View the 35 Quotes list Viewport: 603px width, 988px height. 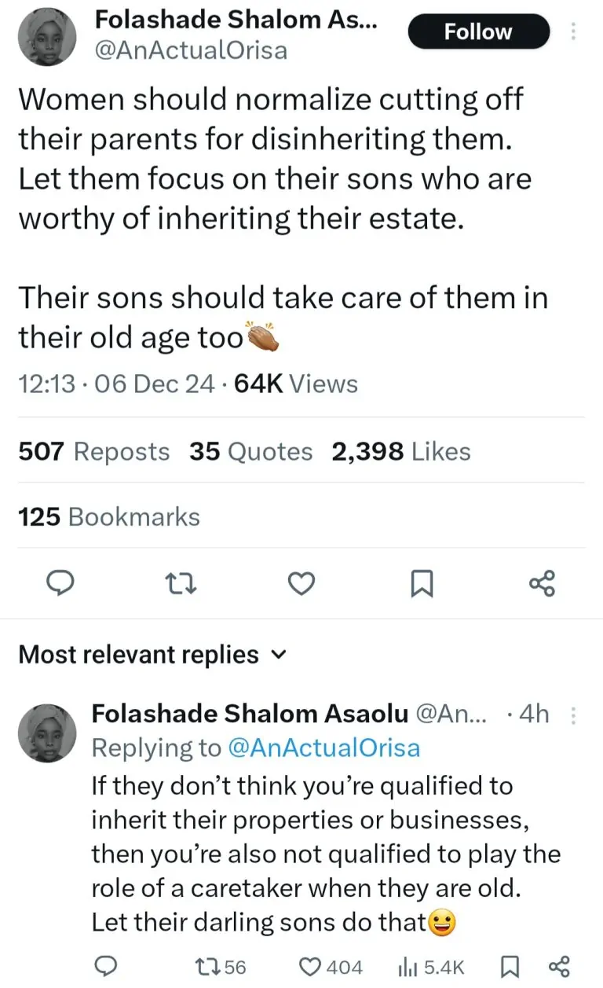pyautogui.click(x=250, y=452)
